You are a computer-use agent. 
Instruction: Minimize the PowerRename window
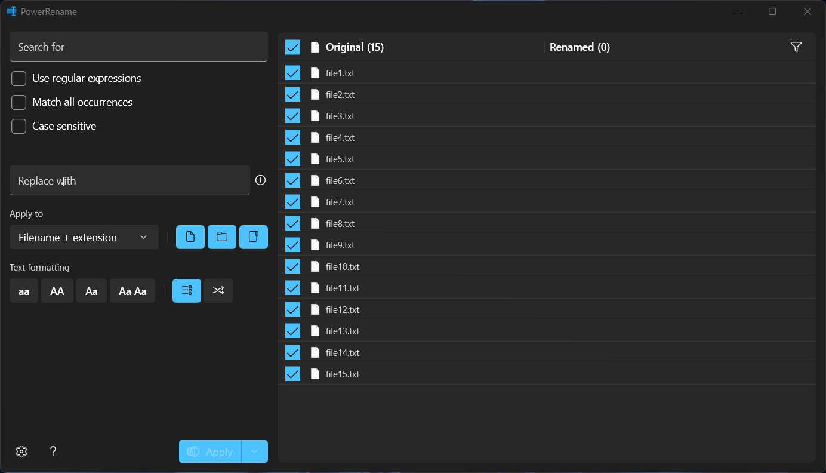(x=738, y=11)
